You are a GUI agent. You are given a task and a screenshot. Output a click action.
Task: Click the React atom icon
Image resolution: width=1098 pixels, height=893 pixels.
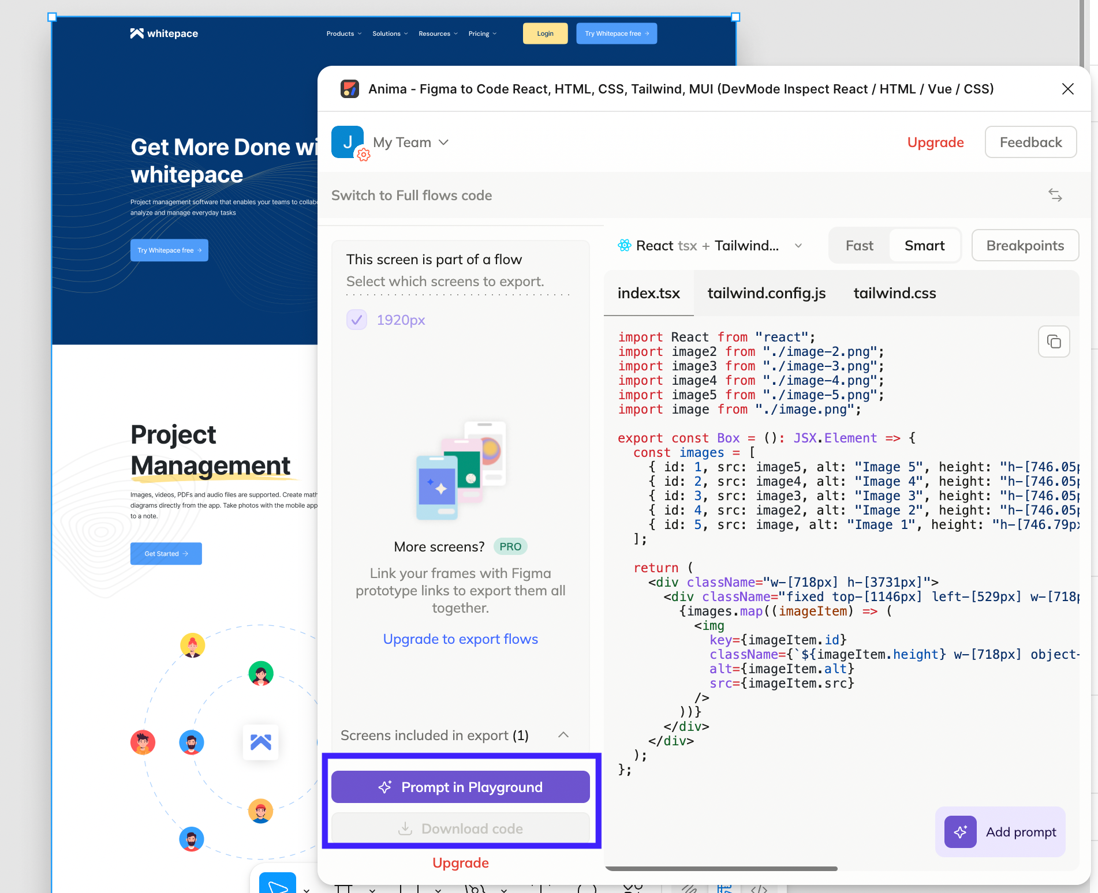(625, 245)
